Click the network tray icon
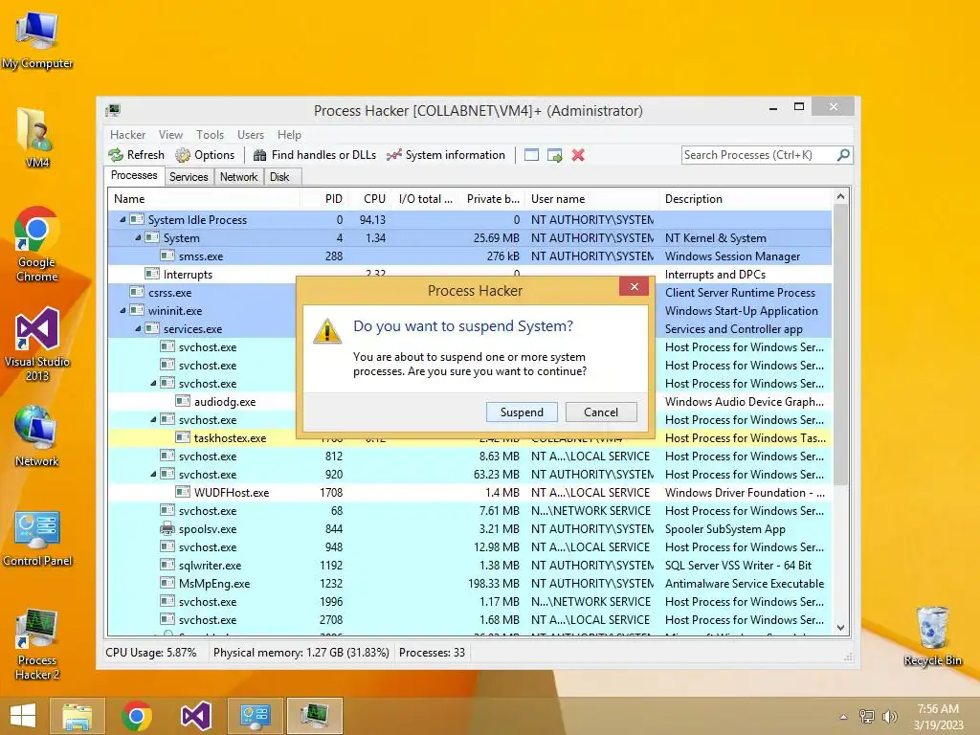This screenshot has width=980, height=735. (867, 717)
